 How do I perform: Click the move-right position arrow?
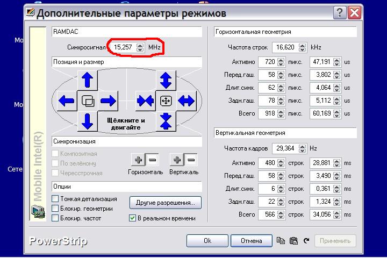(108, 101)
